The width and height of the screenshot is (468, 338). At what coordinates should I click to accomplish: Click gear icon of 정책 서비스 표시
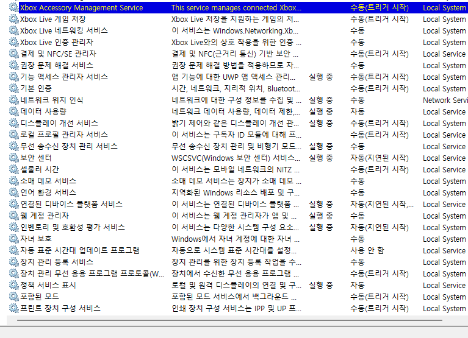(x=14, y=285)
